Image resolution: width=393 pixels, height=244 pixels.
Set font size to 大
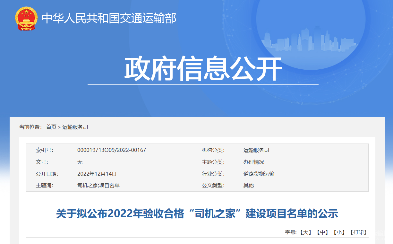click(x=305, y=232)
